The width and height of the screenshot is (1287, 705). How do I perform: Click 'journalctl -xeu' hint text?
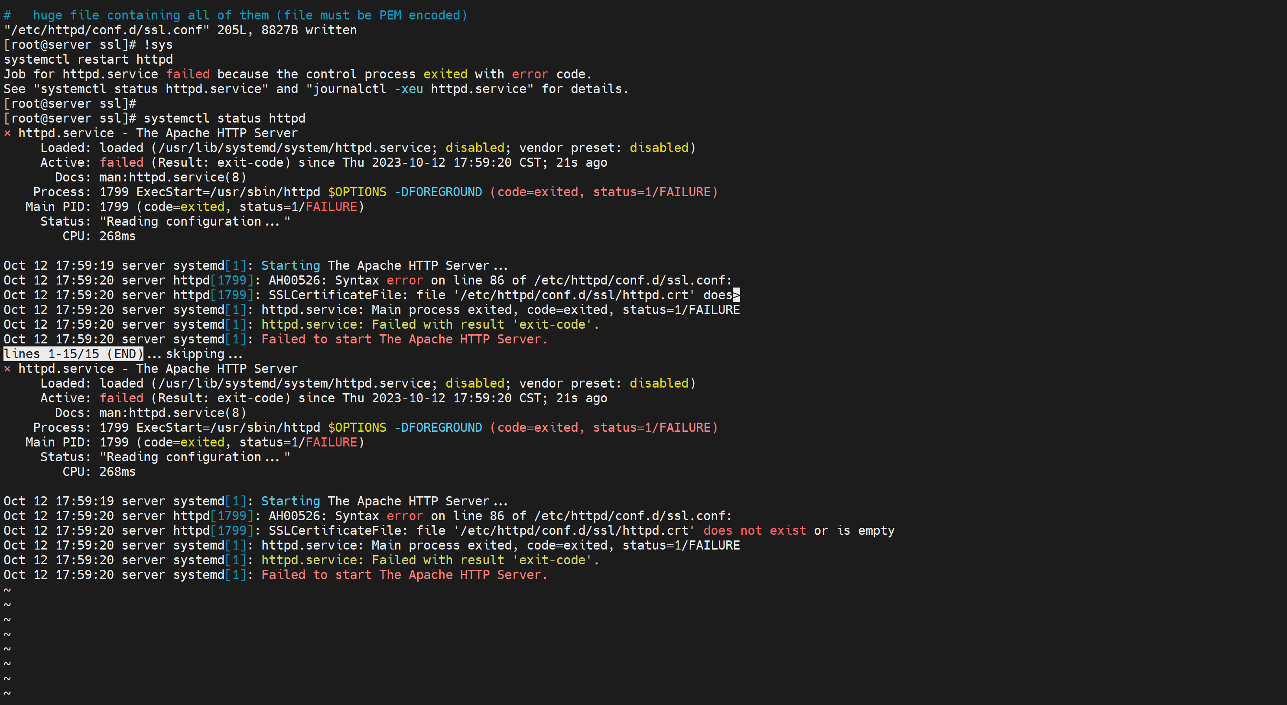pos(368,89)
